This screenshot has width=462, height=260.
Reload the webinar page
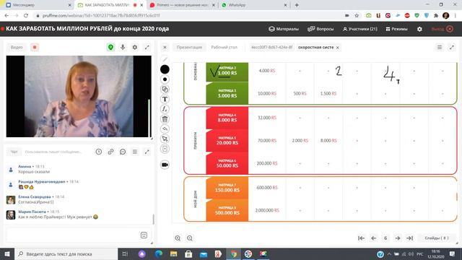pos(26,16)
